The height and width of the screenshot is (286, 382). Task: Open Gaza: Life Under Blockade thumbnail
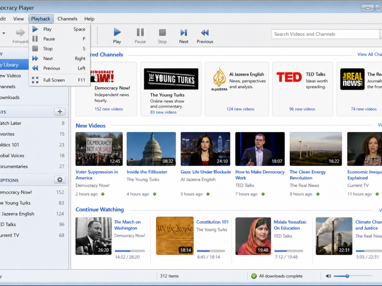pyautogui.click(x=205, y=149)
